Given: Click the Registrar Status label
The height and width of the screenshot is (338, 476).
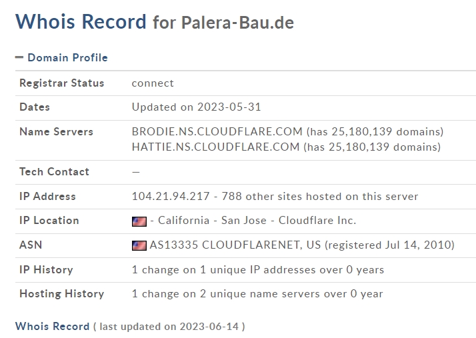Looking at the screenshot, I should point(62,83).
